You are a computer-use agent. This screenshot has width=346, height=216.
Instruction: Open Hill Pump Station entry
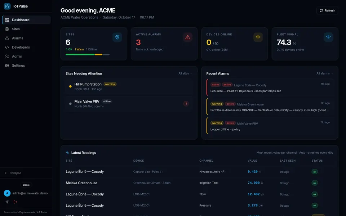coord(129,86)
